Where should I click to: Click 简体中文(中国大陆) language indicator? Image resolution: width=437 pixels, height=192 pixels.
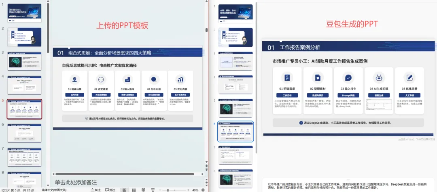(54, 190)
